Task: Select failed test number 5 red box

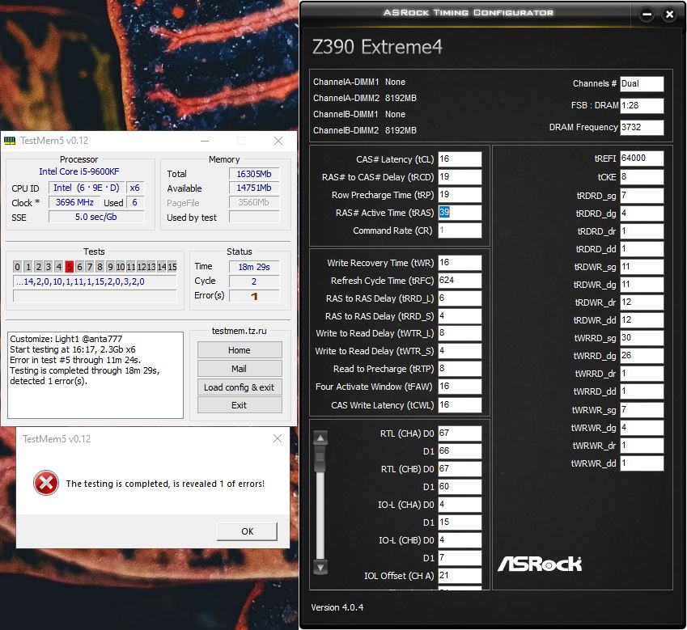Action: 70,267
